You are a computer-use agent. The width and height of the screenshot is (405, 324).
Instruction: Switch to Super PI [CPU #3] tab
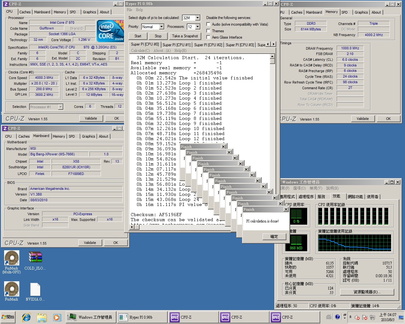[240, 45]
